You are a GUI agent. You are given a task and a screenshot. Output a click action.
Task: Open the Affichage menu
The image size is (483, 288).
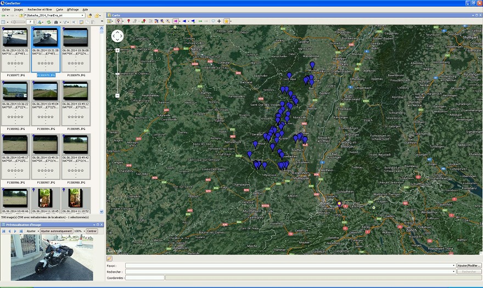pyautogui.click(x=72, y=9)
